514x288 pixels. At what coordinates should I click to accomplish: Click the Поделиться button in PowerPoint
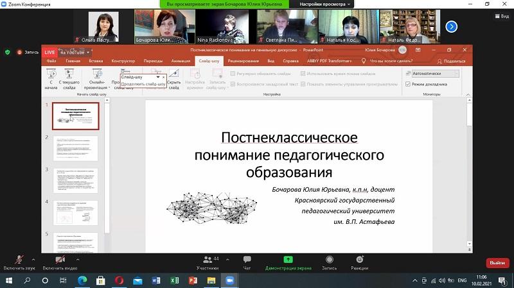coord(451,61)
